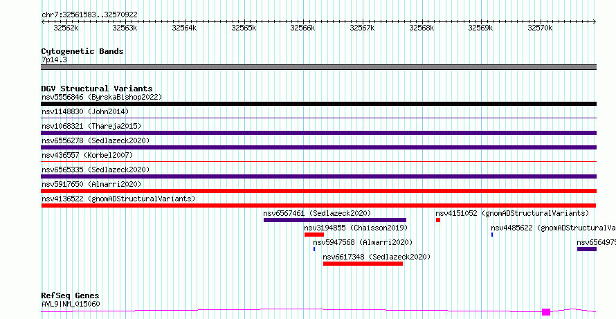This screenshot has height=319, width=616.
Task: Click the nsv6565335 thick purple bar
Action: pos(318,176)
